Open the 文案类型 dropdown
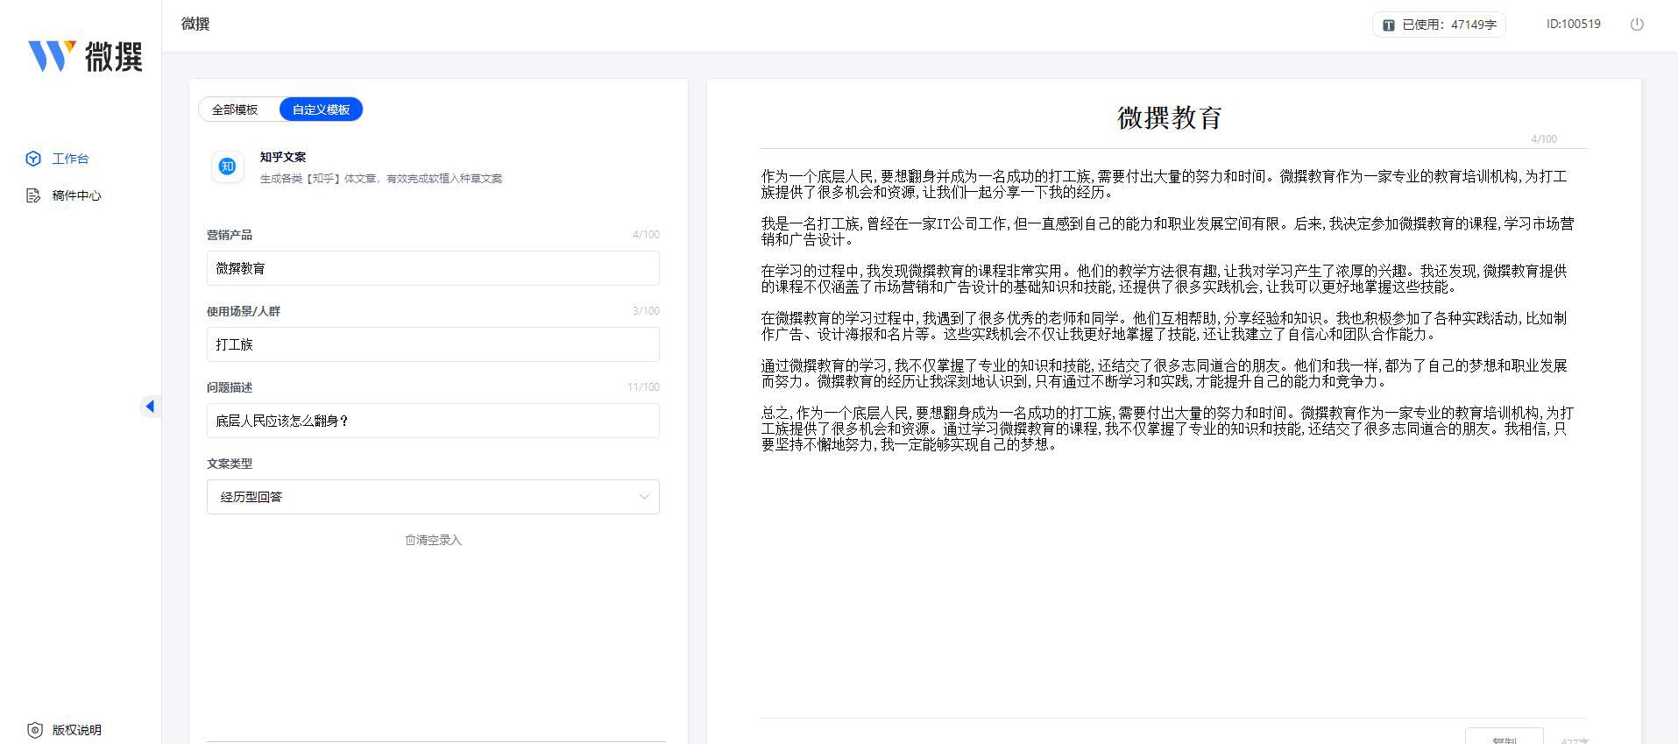The height and width of the screenshot is (744, 1678). point(433,497)
